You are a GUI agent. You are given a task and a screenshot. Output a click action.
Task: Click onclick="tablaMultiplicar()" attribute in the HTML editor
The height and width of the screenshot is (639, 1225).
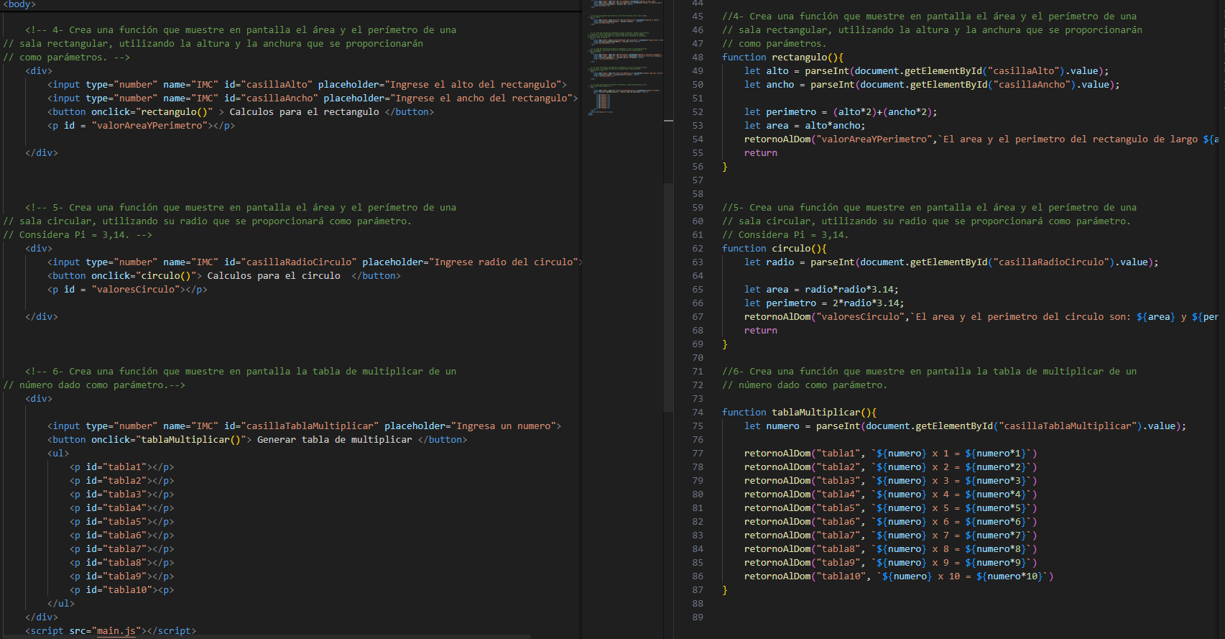coord(169,440)
